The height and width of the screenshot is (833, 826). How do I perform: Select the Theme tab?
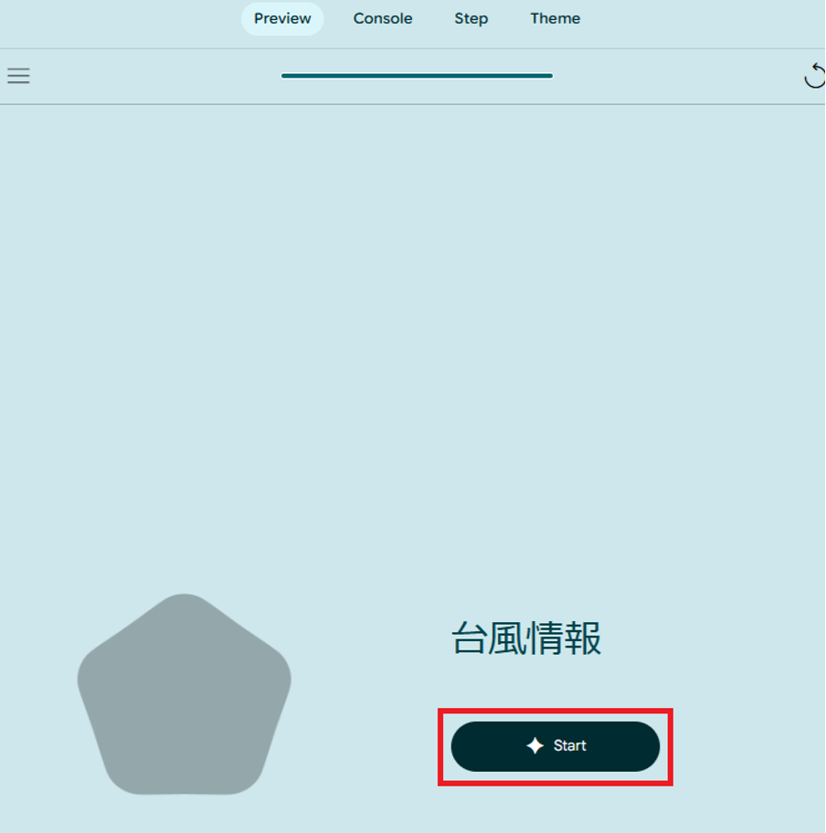555,18
